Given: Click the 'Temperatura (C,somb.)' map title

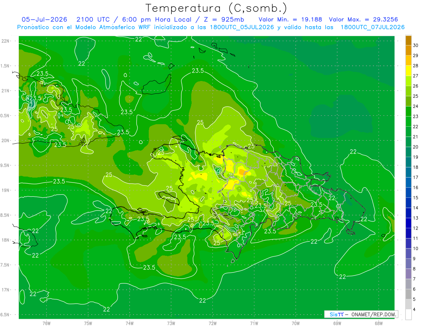Looking at the screenshot, I should pyautogui.click(x=216, y=8).
